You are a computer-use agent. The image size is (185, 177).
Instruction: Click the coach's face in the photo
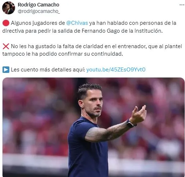point(93,103)
